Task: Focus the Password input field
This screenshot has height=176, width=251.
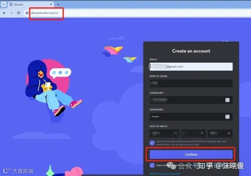Action: coord(191,117)
